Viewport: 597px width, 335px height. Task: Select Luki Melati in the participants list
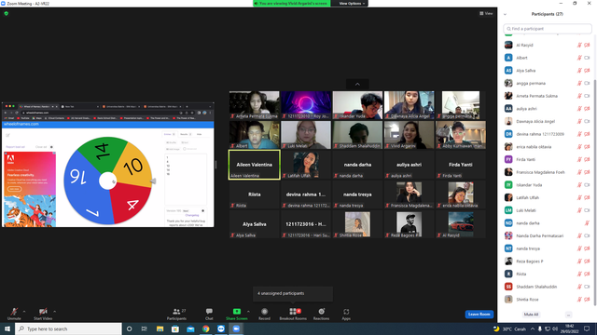pos(547,210)
